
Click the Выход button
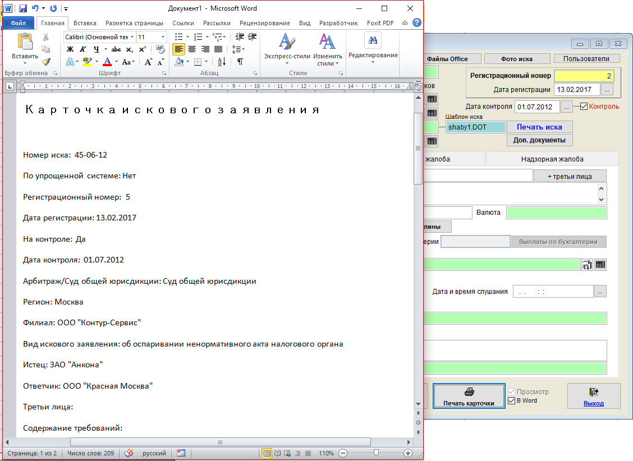coord(594,395)
